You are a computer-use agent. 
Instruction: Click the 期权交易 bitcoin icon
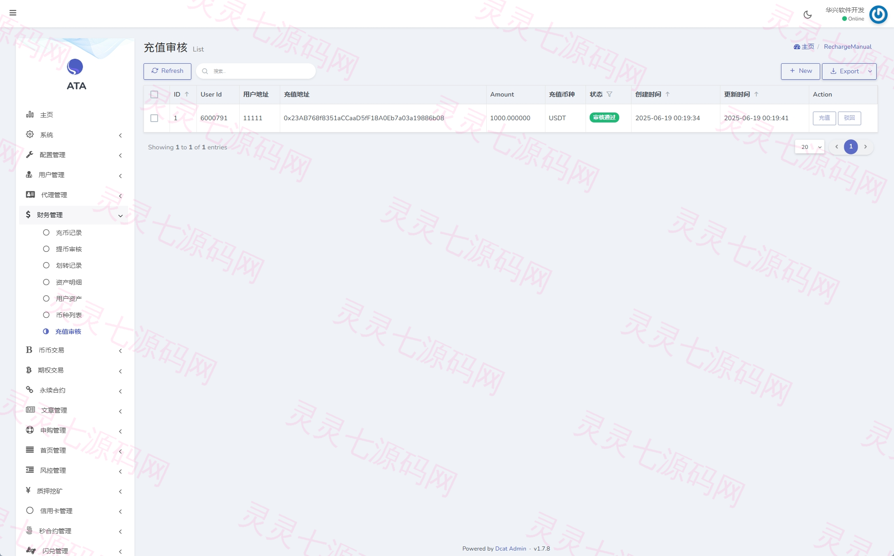point(29,370)
